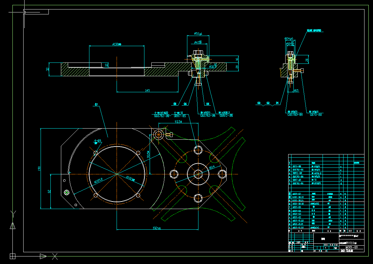373x264 pixels.
Task: Select the small bolt circle on the lower-left chamfer
Action: (x=66, y=192)
